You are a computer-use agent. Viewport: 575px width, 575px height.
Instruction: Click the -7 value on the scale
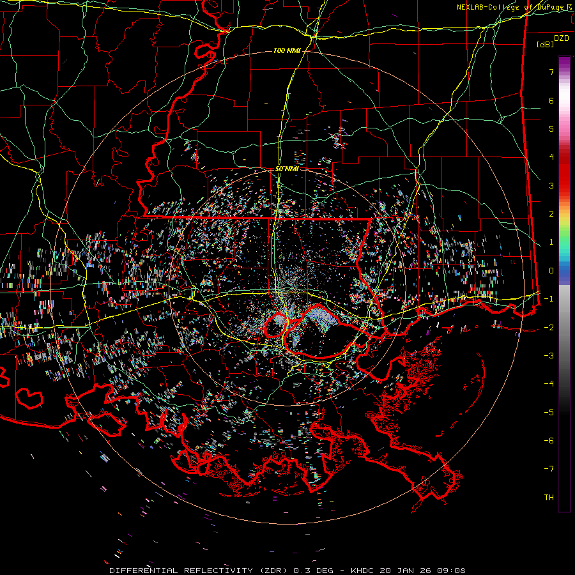coord(549,469)
